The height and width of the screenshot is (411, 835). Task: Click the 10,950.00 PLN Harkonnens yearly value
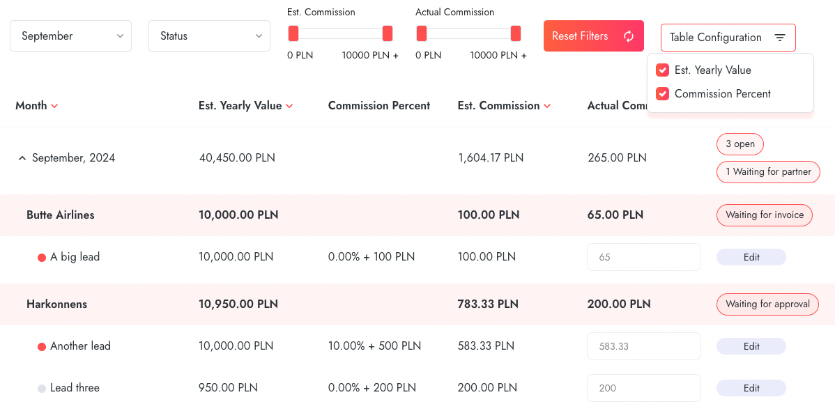[238, 304]
